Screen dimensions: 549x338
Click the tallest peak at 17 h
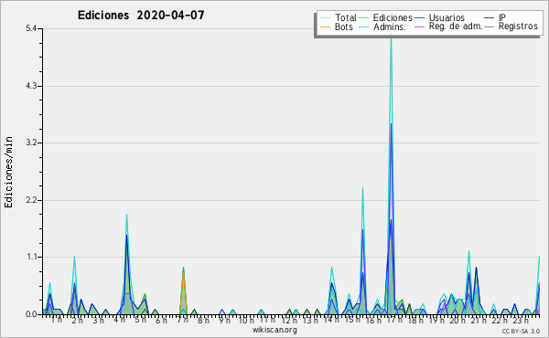391,38
